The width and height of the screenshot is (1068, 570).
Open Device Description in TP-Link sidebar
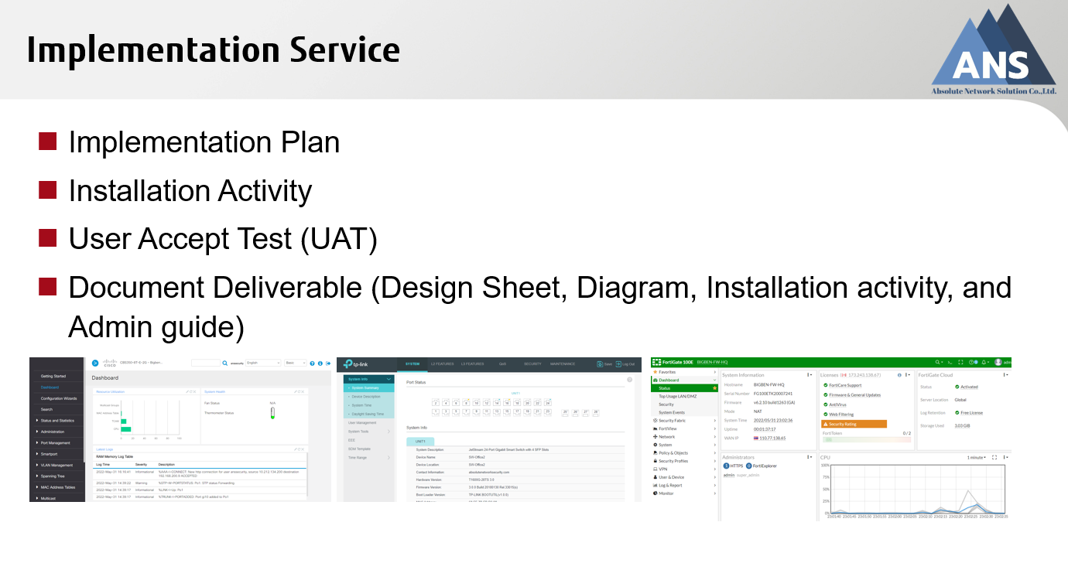368,397
